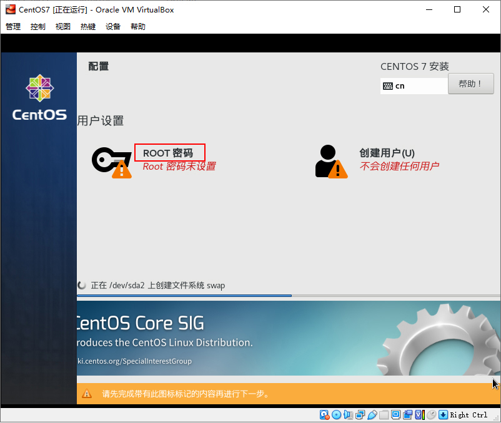
Task: Click the create user person icon
Action: tap(326, 156)
